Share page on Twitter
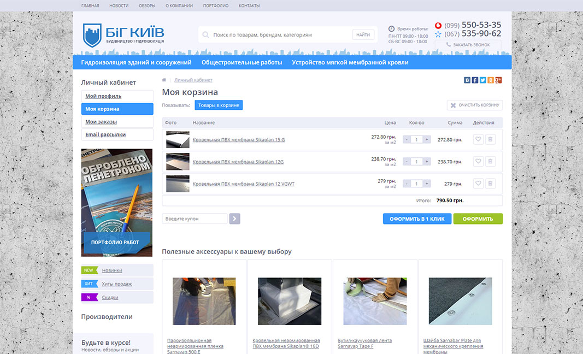 pos(483,80)
